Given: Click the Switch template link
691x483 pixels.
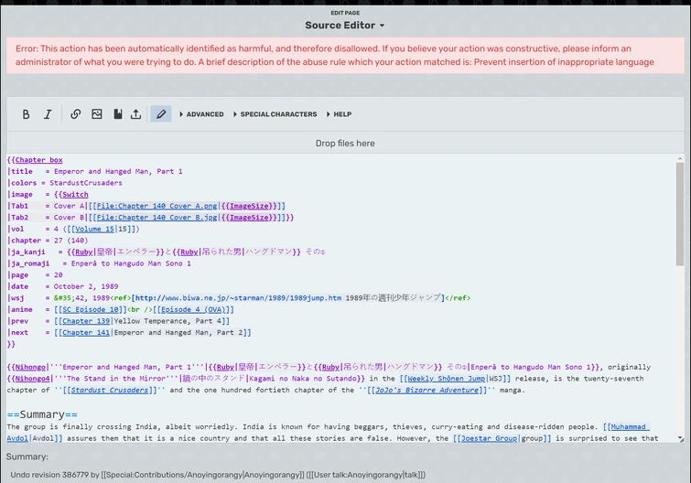Looking at the screenshot, I should click(75, 194).
